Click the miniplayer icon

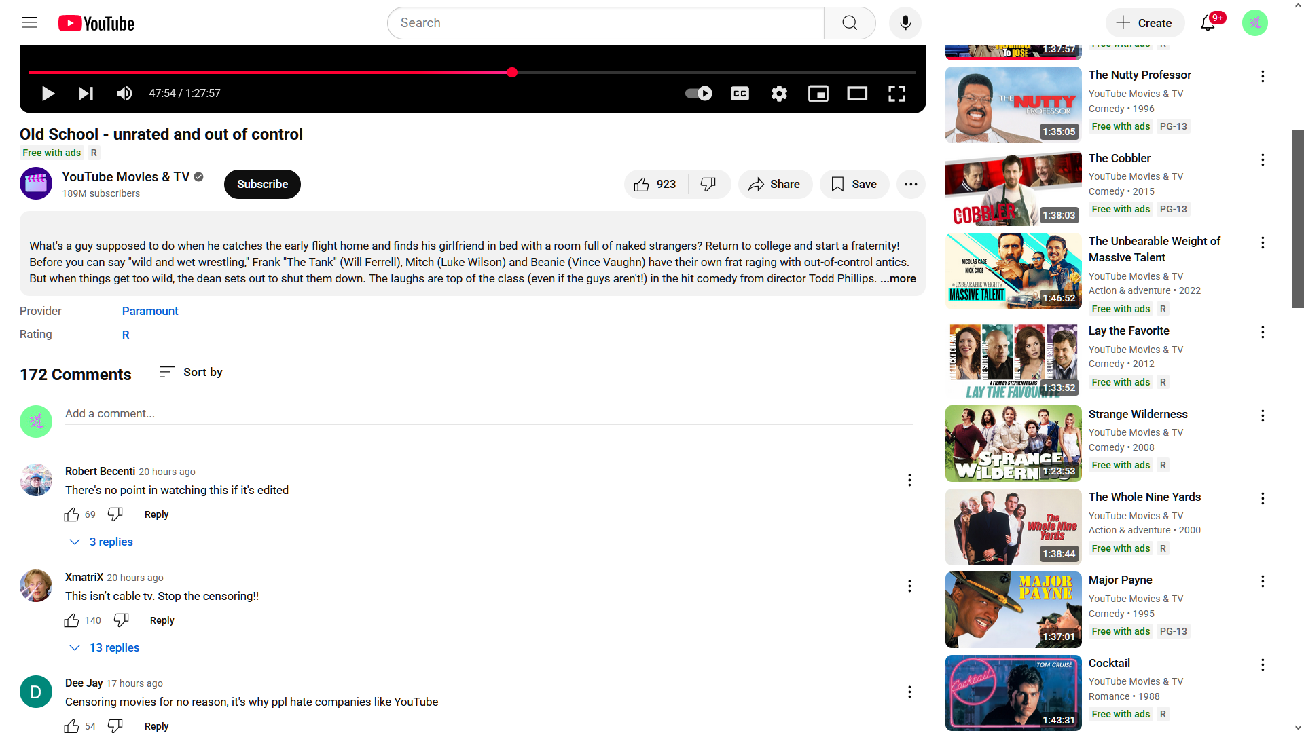click(818, 94)
